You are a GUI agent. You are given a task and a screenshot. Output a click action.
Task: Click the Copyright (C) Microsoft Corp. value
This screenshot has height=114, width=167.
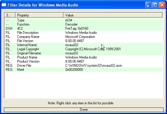point(93,49)
